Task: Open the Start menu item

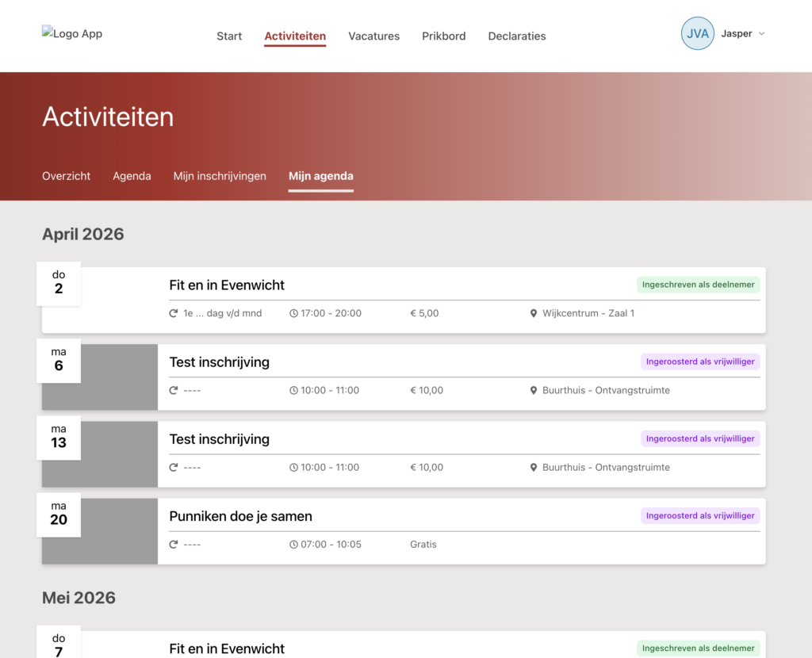Action: 229,36
